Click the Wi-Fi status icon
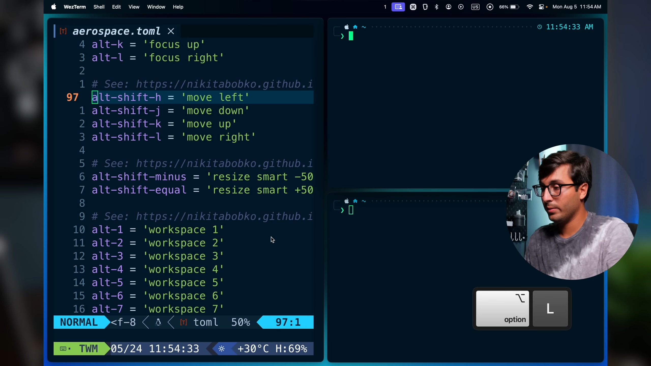651x366 pixels. point(530,7)
